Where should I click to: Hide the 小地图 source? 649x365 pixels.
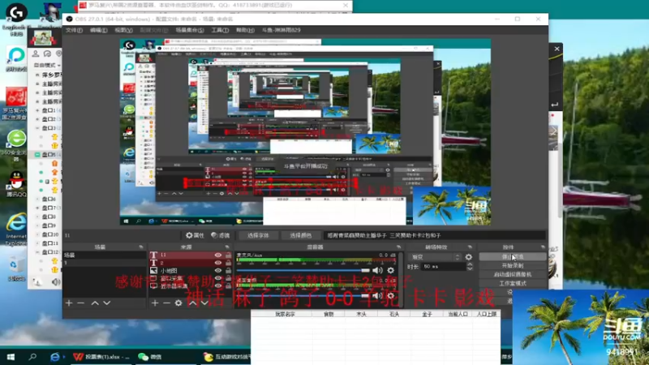(217, 270)
